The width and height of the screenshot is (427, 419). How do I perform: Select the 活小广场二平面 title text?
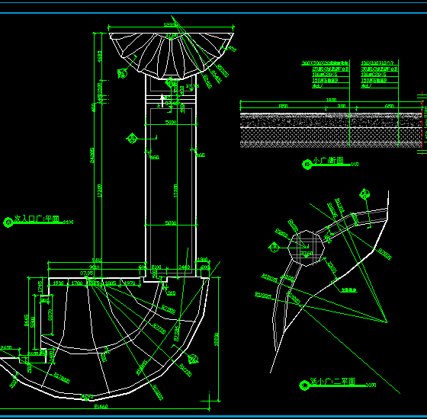tap(332, 382)
